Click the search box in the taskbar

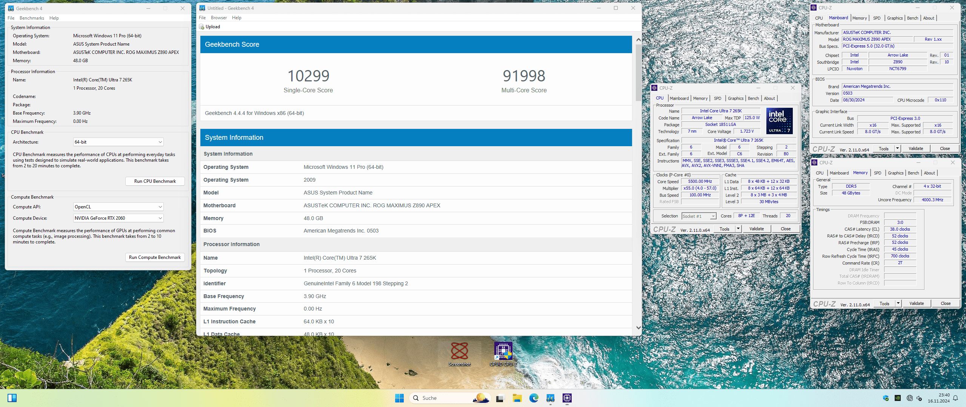(450, 398)
